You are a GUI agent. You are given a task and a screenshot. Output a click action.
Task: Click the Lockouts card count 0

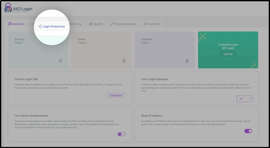pos(187,61)
